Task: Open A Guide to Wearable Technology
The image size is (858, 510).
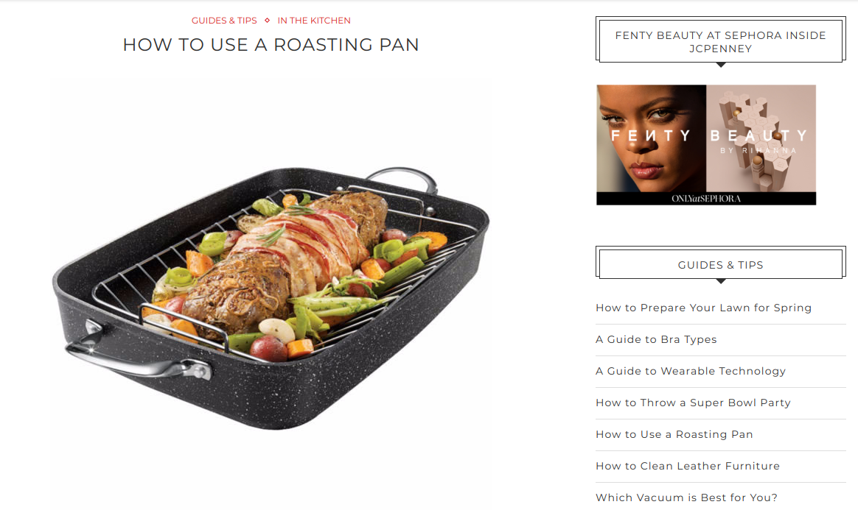Action: point(691,372)
